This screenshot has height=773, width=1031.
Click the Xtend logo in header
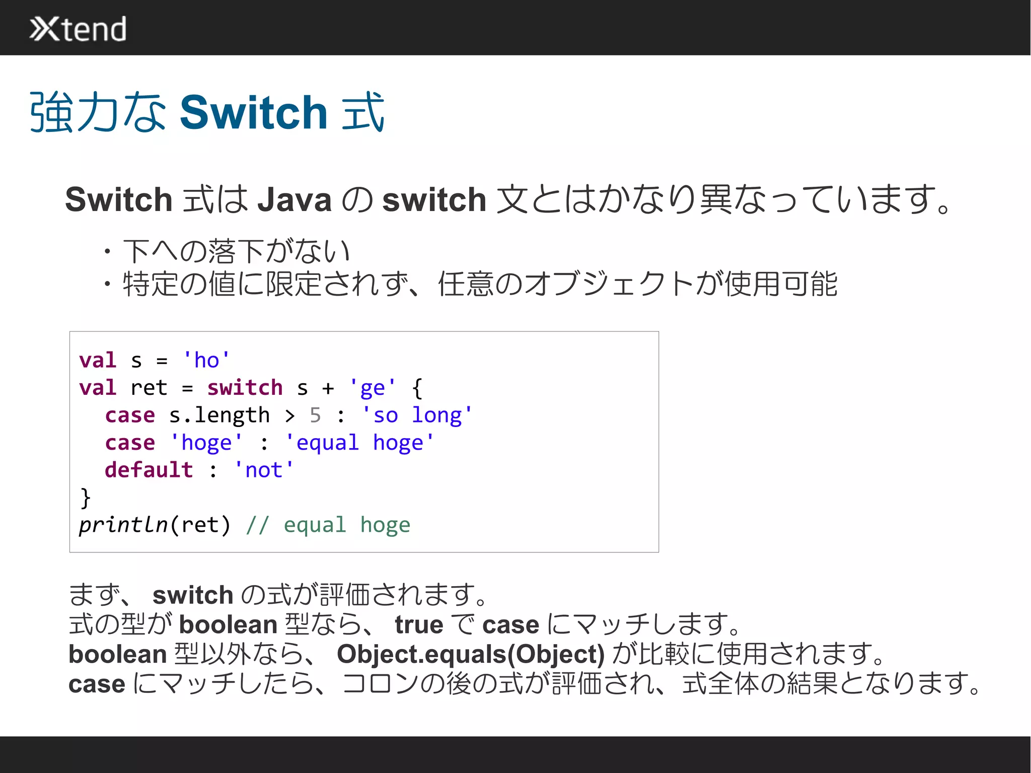(78, 29)
